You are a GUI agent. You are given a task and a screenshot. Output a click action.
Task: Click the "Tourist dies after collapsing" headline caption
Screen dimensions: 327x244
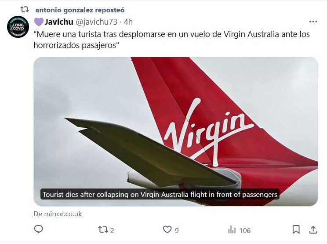click(x=160, y=195)
